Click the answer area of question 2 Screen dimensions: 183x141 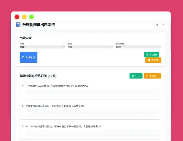[x=92, y=113]
